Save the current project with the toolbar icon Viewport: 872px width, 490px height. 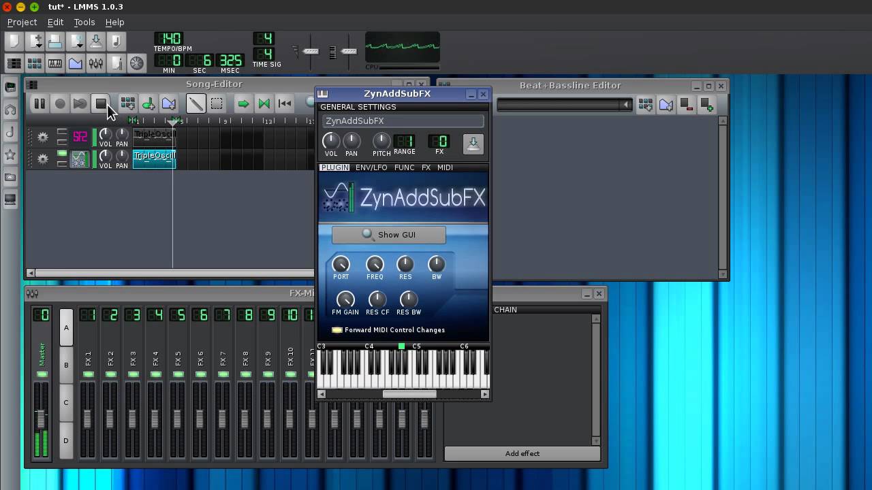tap(96, 42)
